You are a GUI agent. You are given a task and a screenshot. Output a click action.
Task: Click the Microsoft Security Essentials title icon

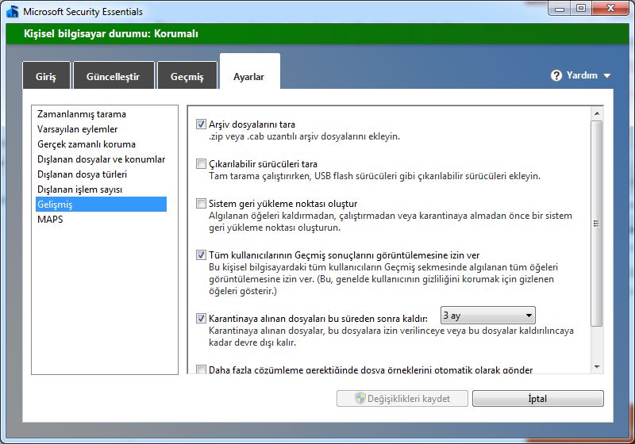pos(13,11)
